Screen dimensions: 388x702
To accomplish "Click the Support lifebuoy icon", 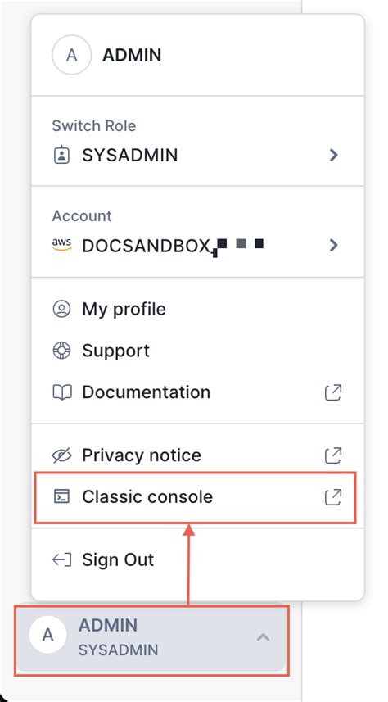I will 61,351.
